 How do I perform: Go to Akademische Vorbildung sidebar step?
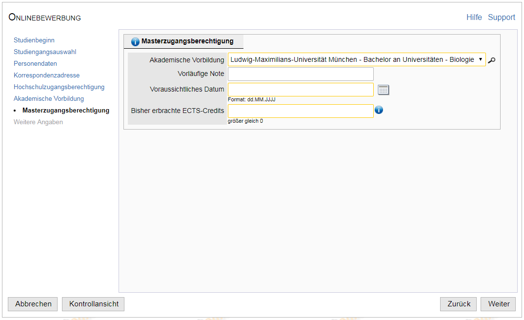(49, 99)
